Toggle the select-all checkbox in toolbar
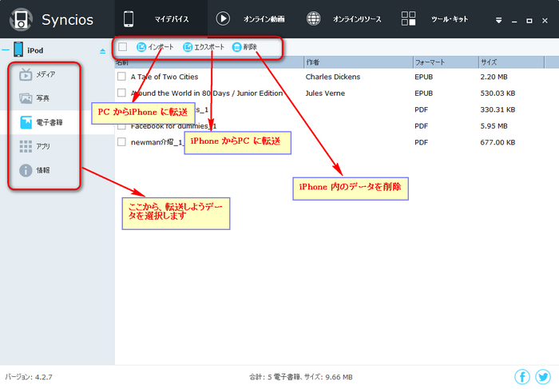 click(123, 46)
